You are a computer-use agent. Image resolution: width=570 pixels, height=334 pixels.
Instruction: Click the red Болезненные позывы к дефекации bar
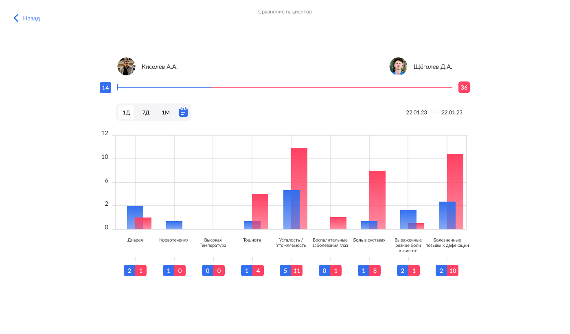(x=455, y=191)
